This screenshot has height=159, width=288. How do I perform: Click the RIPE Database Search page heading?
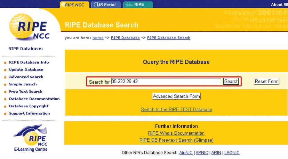click(x=102, y=25)
